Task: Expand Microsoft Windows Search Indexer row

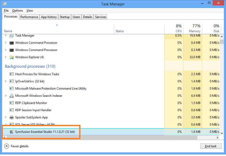Action: coord(6,96)
